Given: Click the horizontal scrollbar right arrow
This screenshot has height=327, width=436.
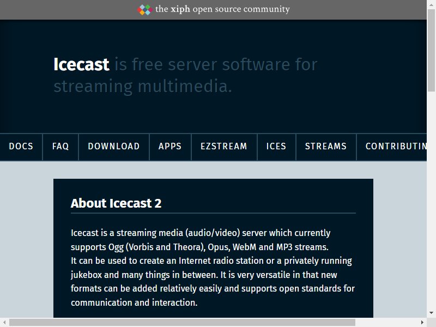Looking at the screenshot, I should [x=422, y=322].
